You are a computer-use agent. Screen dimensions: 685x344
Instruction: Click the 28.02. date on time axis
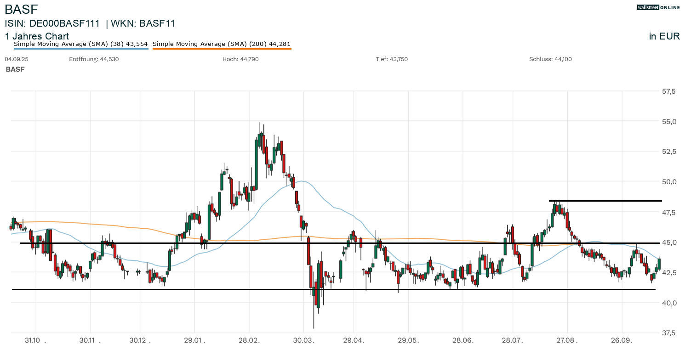[249, 340]
